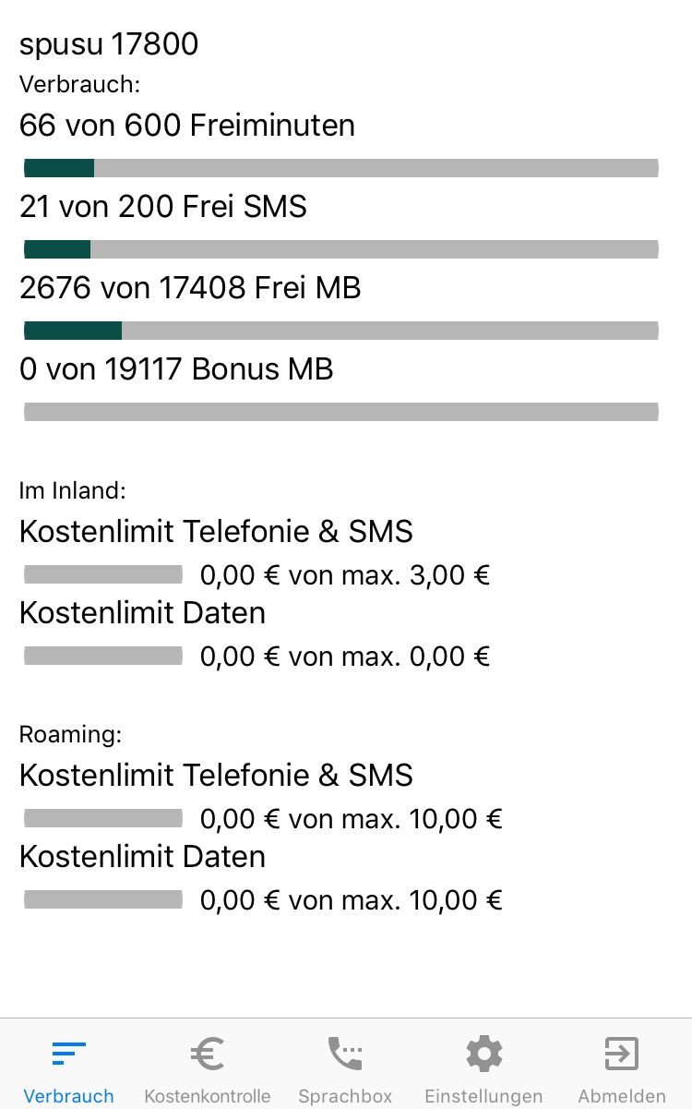Viewport: 692px width, 1109px height.
Task: Tap the Sprachbox voicemail phone icon
Action: click(x=345, y=1054)
